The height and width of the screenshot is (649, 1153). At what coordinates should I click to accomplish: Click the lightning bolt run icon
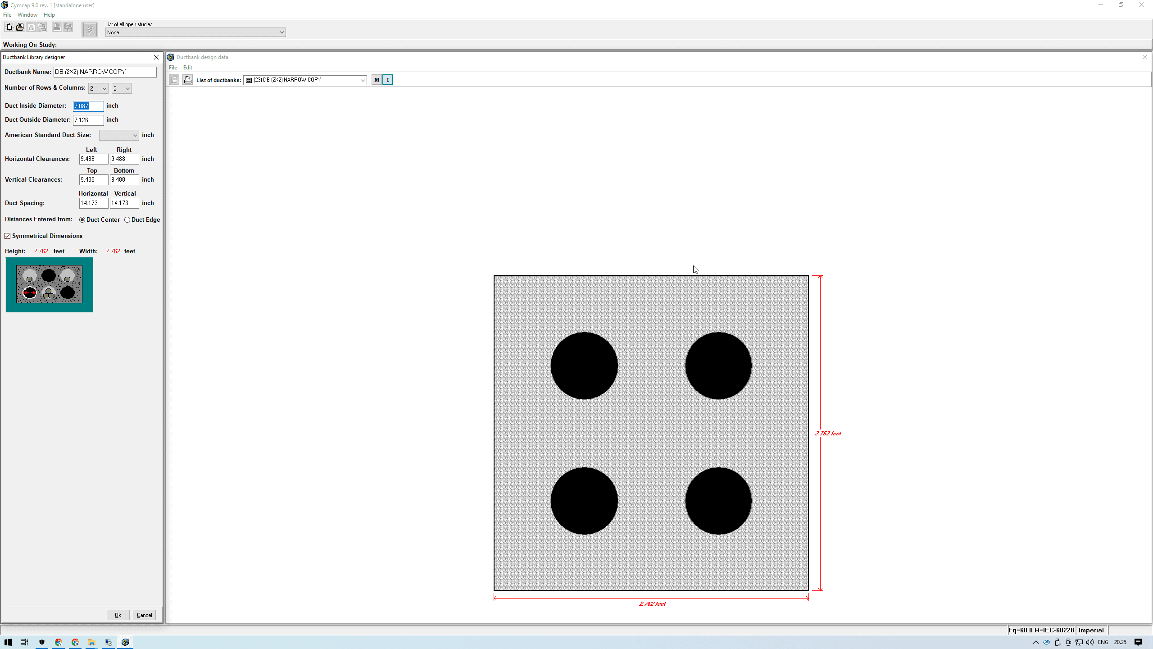[90, 30]
